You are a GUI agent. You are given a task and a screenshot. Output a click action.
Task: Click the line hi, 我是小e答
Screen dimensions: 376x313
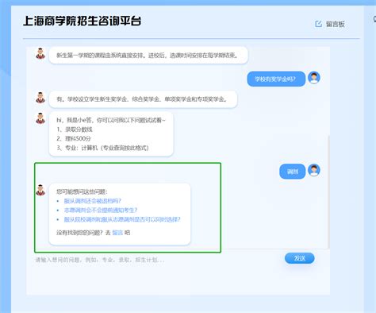tap(111, 120)
